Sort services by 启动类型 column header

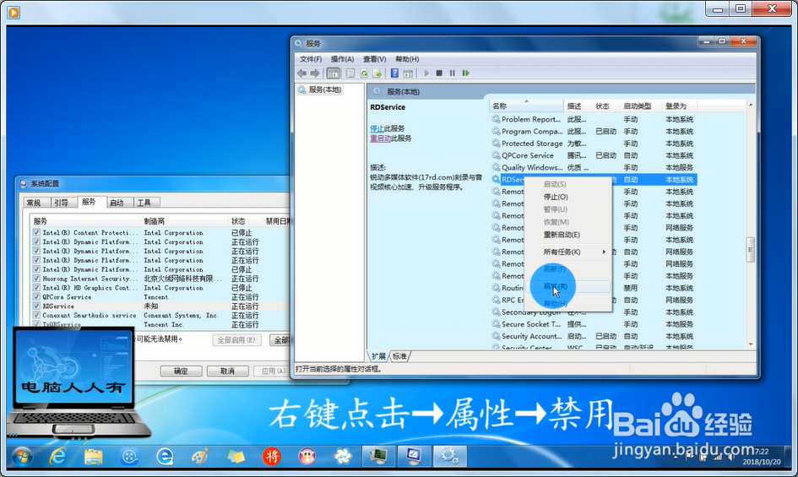tap(641, 106)
